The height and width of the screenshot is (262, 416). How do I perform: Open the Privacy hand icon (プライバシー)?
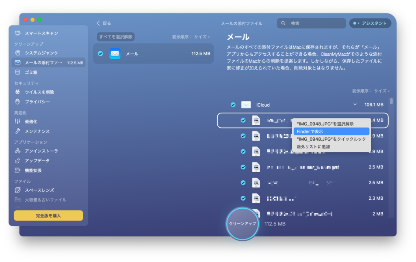point(17,102)
